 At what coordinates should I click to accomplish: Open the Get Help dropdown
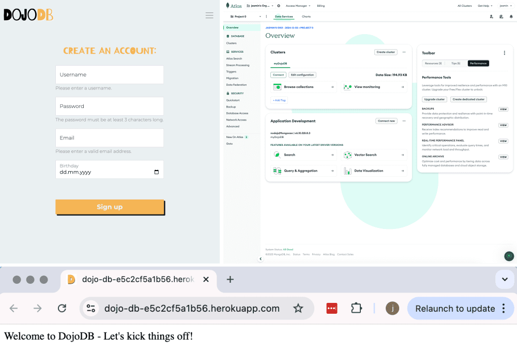[x=485, y=6]
